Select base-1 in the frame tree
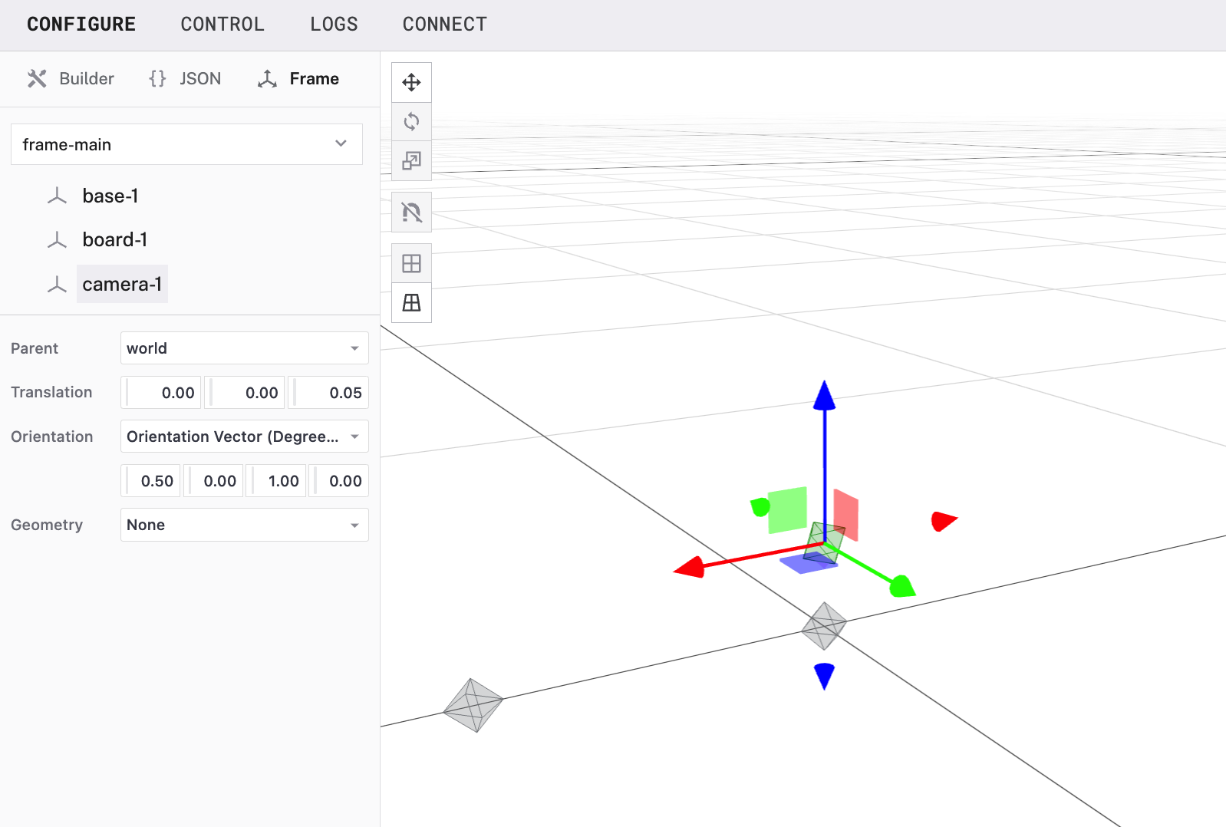This screenshot has height=827, width=1226. coord(110,196)
